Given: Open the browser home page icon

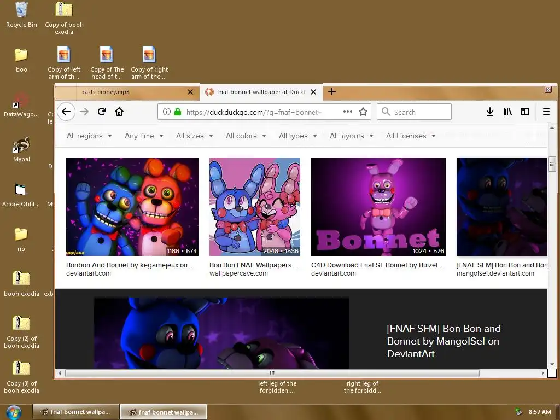Looking at the screenshot, I should pos(119,112).
